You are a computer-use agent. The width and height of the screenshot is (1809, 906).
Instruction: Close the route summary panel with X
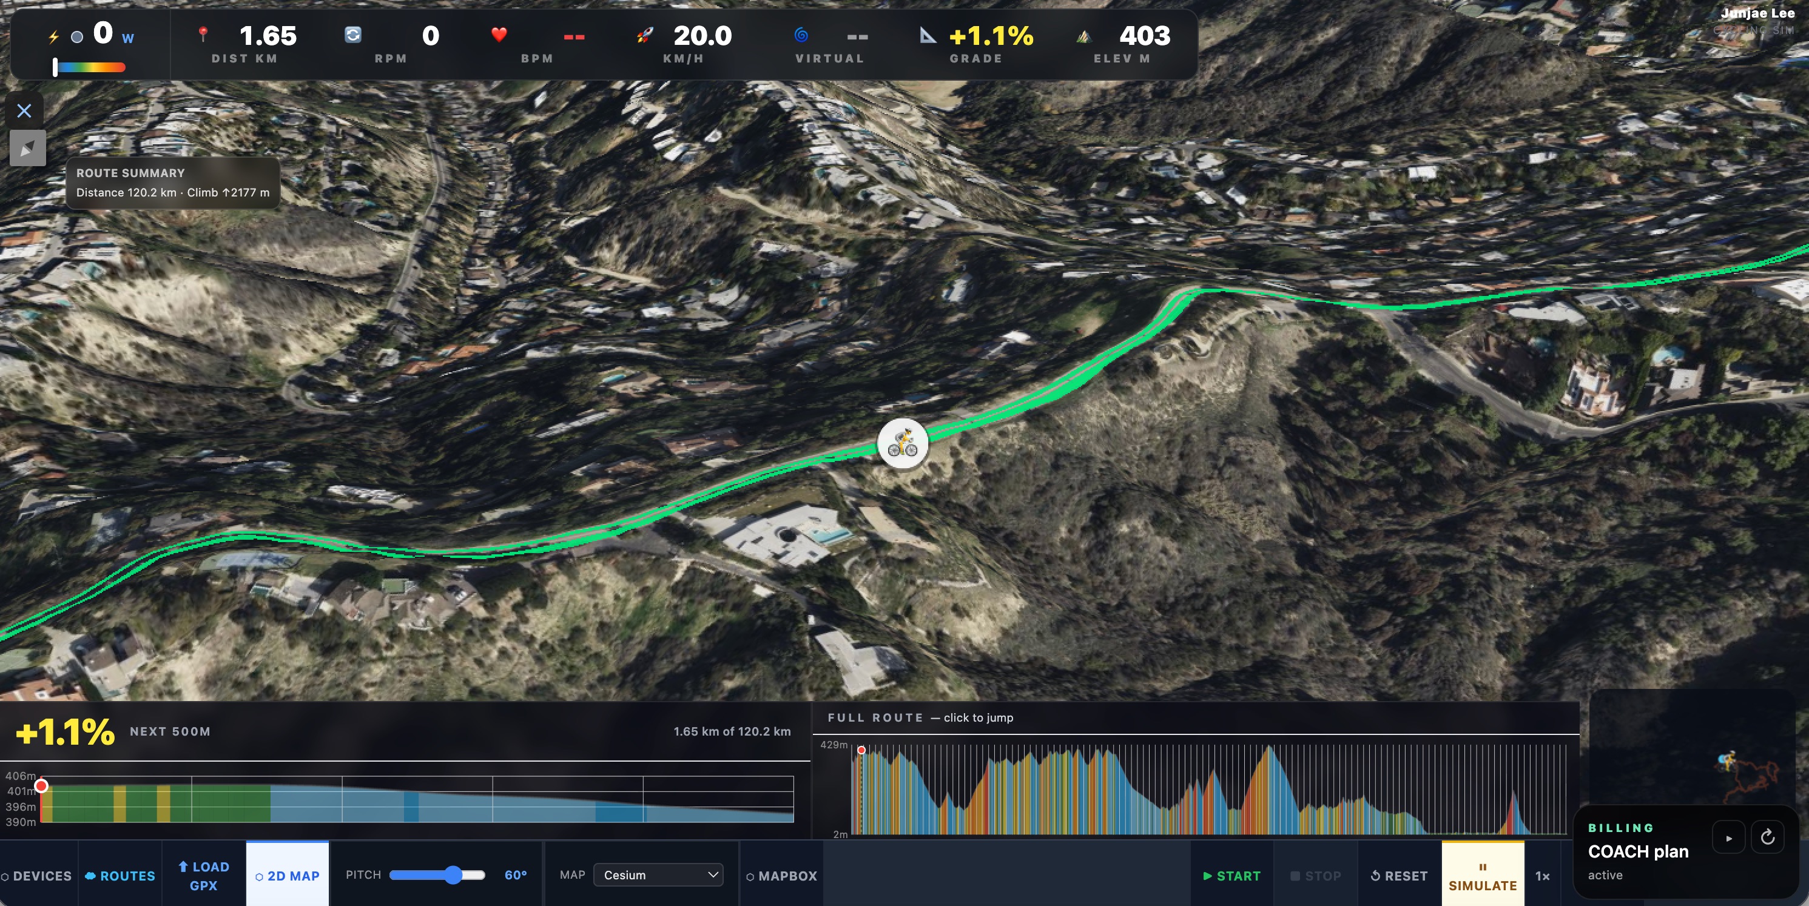pos(25,111)
